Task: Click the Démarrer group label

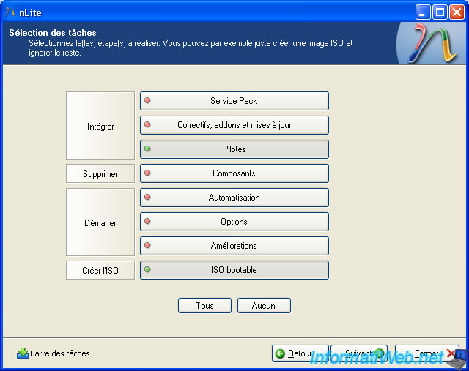Action: click(x=100, y=222)
